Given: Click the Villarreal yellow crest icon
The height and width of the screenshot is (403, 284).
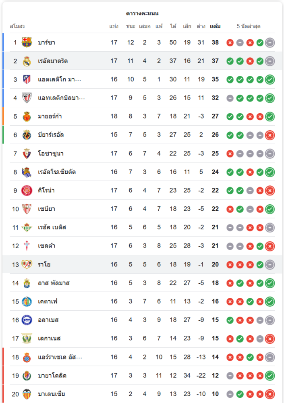Looking at the screenshot, I should point(27,135).
